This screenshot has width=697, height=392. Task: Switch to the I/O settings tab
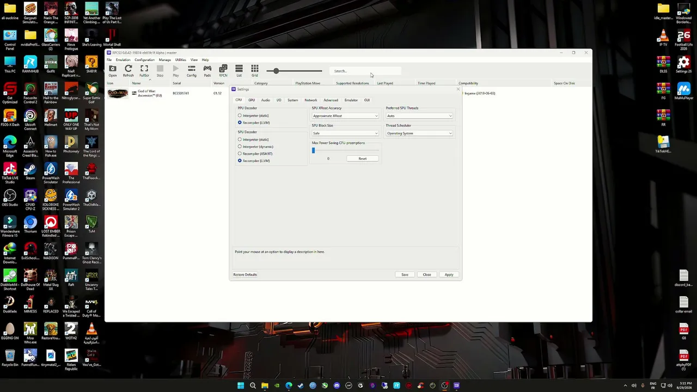pos(279,100)
